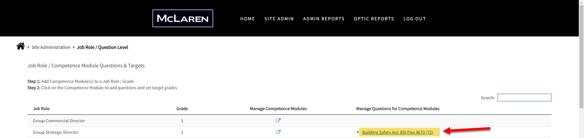This screenshot has width=584, height=138.
Task: Open the Site Administration breadcrumb link
Action: (51, 47)
